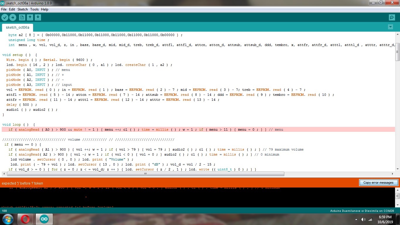Viewport: 400px width, 225px height.
Task: Click the Upload arrow icon
Action: (x=13, y=18)
